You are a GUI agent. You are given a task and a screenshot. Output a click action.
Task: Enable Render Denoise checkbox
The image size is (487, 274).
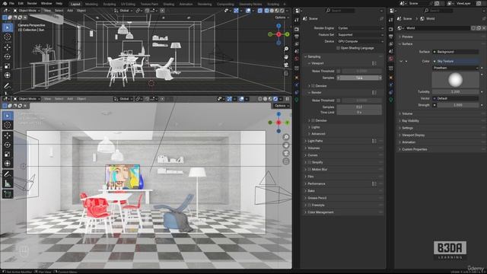tap(313, 120)
